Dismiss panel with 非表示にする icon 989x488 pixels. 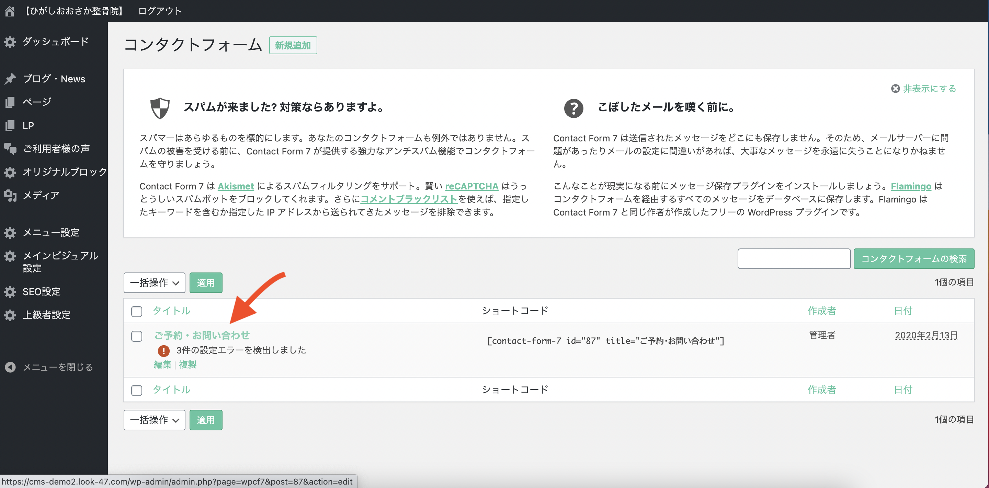tap(895, 89)
